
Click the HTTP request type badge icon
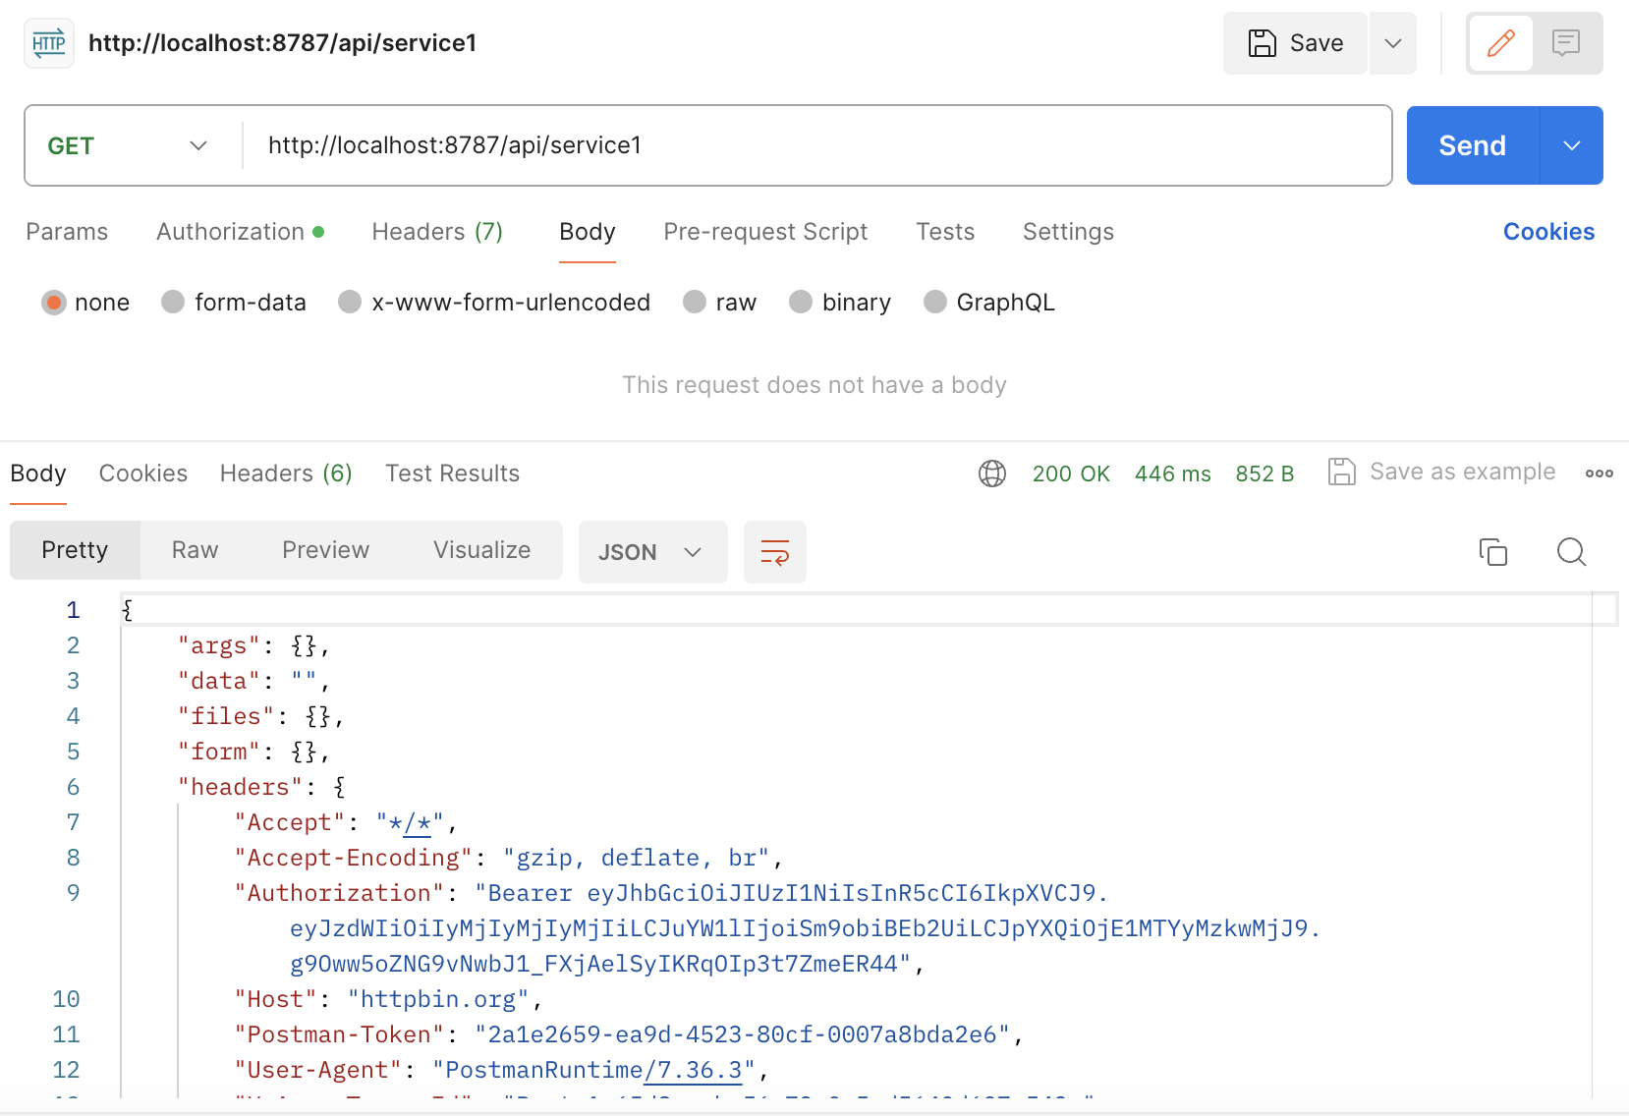(x=48, y=42)
